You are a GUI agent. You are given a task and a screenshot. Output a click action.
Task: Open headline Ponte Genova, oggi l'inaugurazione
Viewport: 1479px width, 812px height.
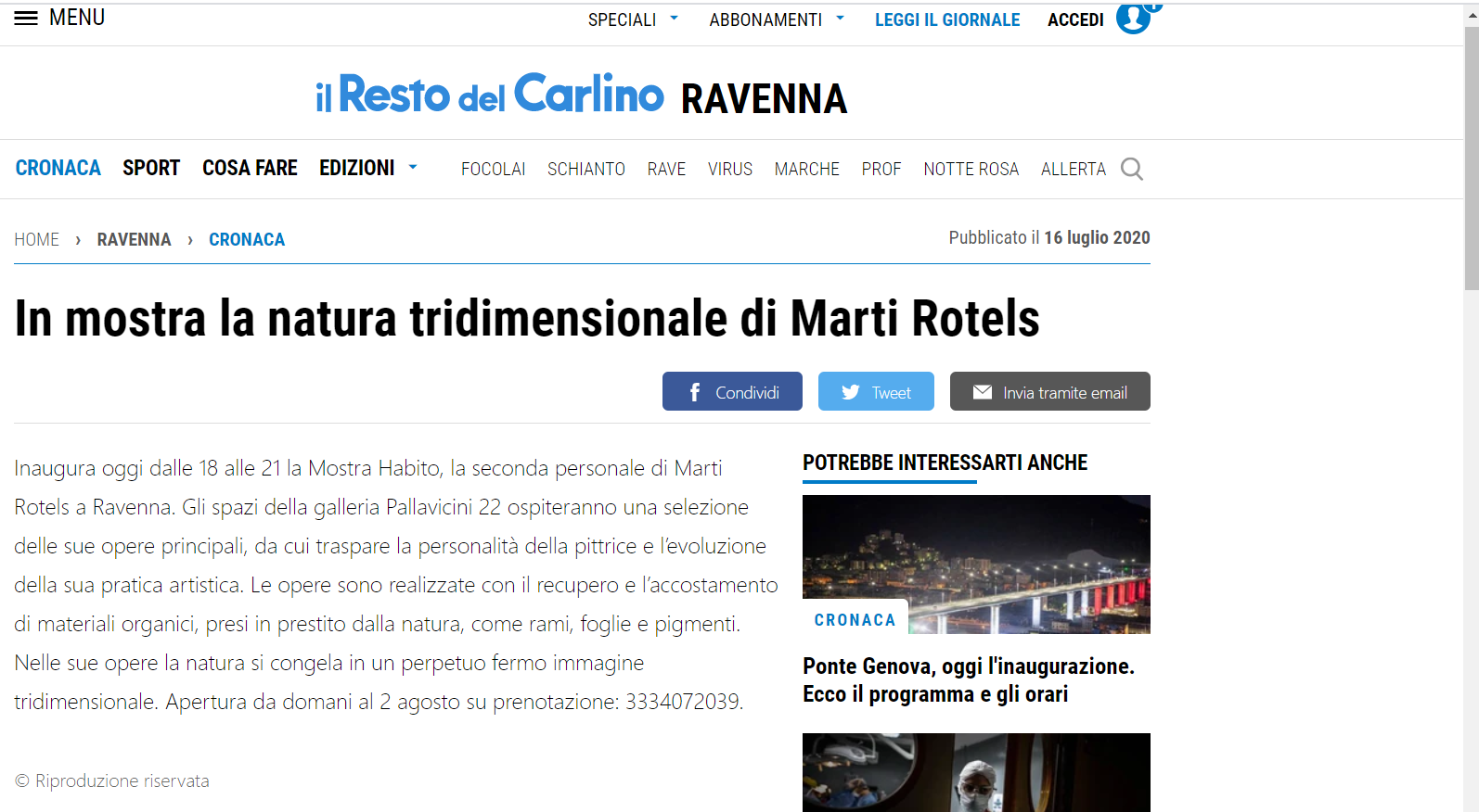[x=969, y=680]
